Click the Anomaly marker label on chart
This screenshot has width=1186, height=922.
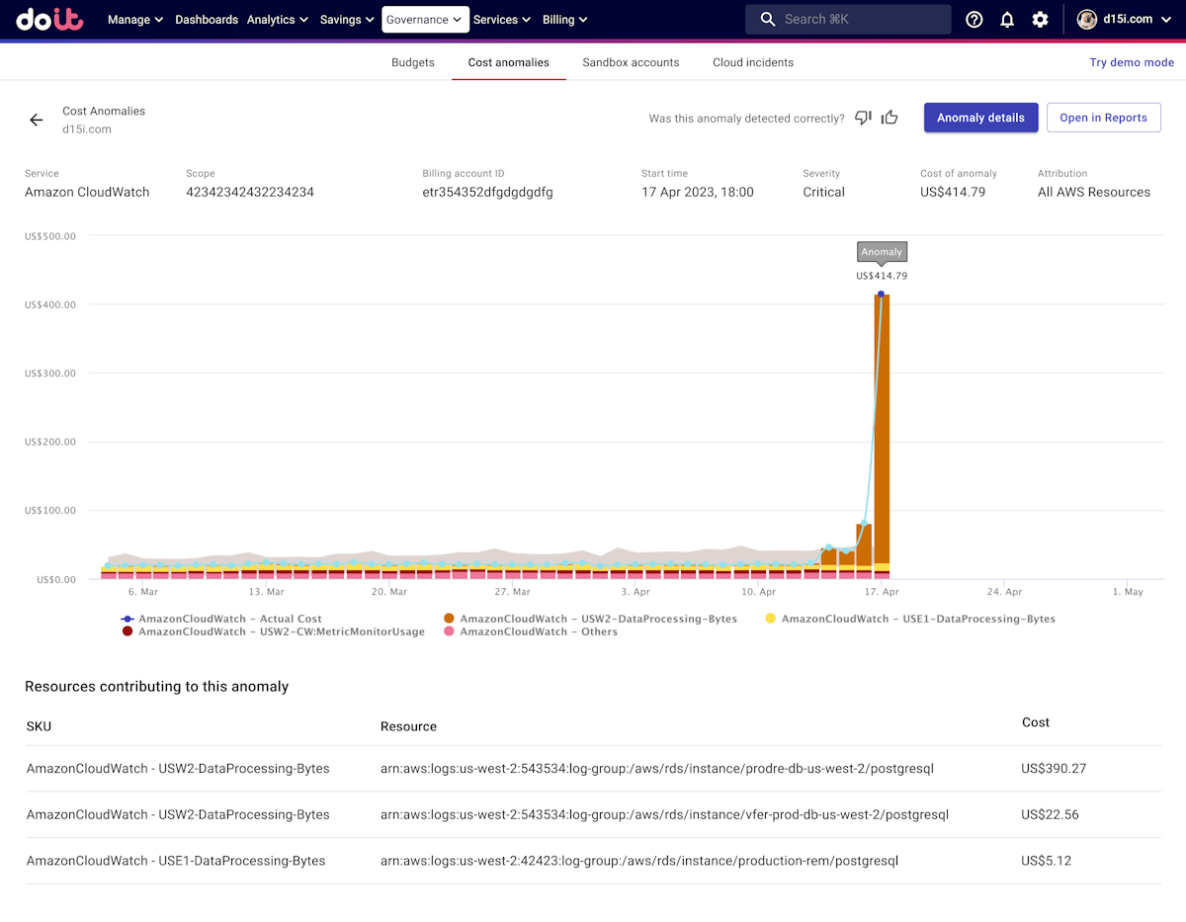[882, 252]
